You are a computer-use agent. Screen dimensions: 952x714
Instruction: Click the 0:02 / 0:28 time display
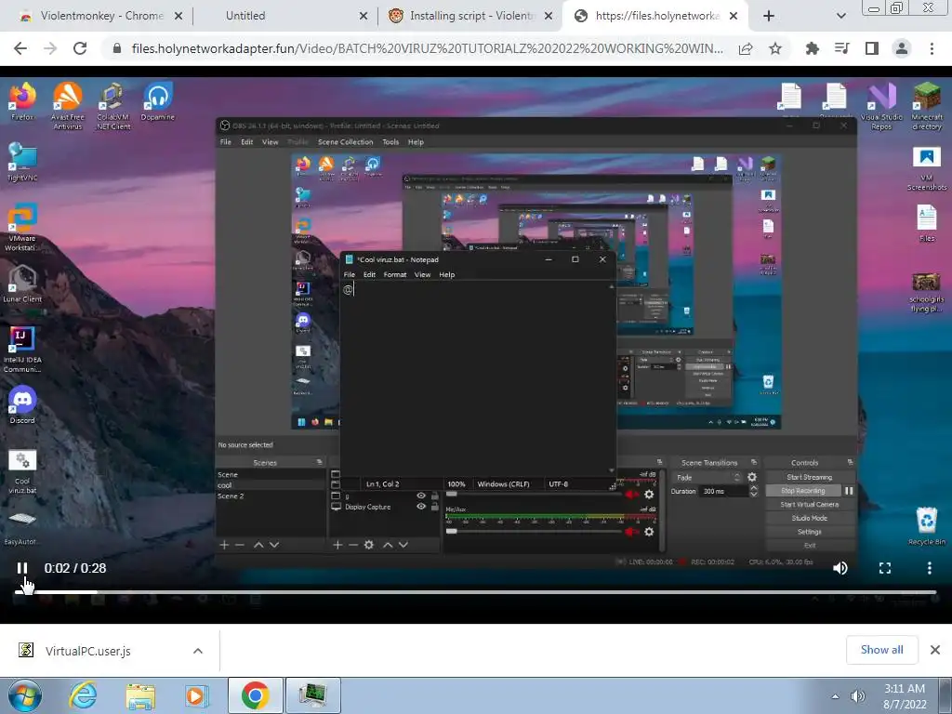pyautogui.click(x=75, y=568)
